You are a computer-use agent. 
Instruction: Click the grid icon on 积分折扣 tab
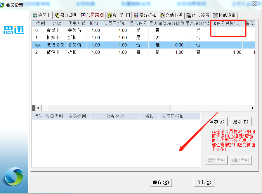(x=136, y=15)
